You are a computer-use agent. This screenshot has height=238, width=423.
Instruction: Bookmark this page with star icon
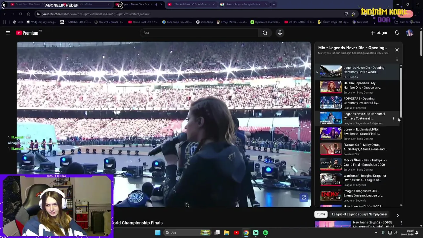point(353,14)
